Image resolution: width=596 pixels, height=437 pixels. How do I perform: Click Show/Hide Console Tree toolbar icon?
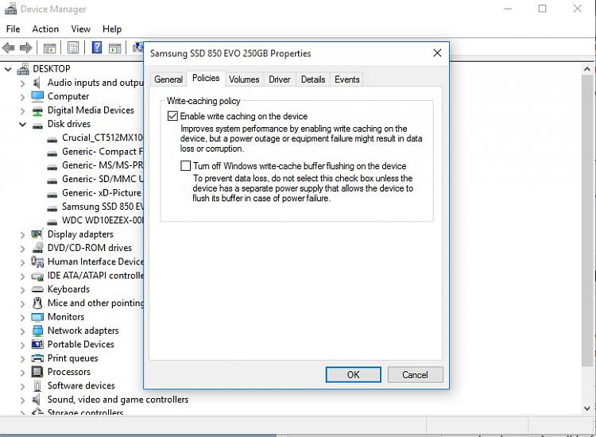click(x=49, y=48)
